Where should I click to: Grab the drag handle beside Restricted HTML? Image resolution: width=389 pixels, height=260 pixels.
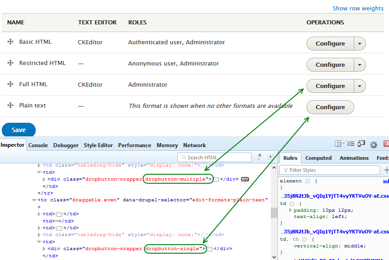10,63
